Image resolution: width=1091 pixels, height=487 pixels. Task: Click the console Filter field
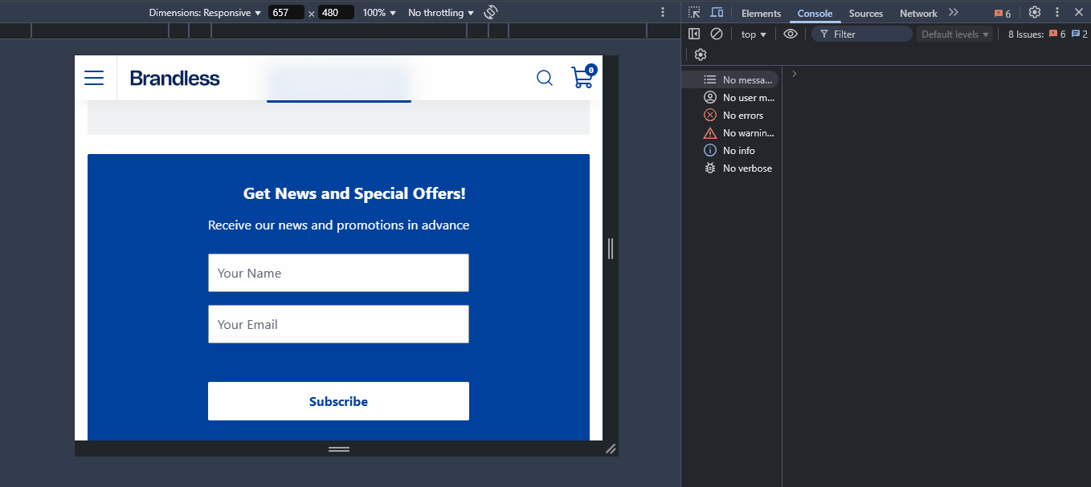click(862, 34)
